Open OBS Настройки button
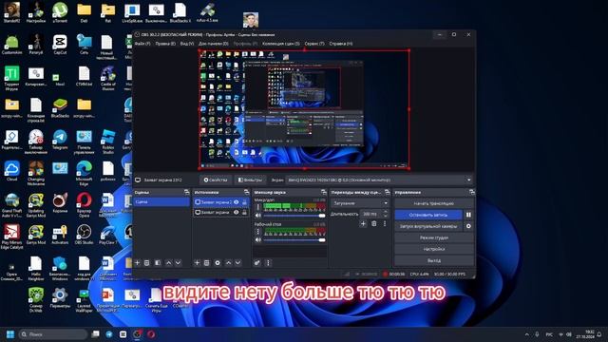The image size is (608, 342). click(x=434, y=249)
